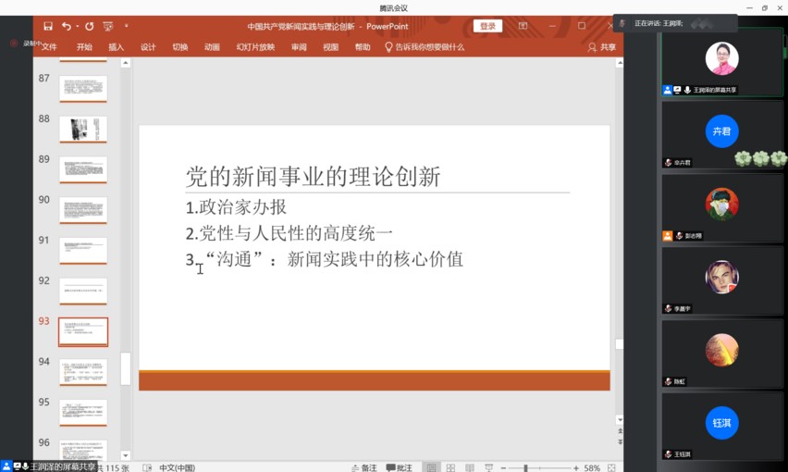Image resolution: width=788 pixels, height=472 pixels.
Task: Click the Save icon in quick access toolbar
Action: click(48, 27)
